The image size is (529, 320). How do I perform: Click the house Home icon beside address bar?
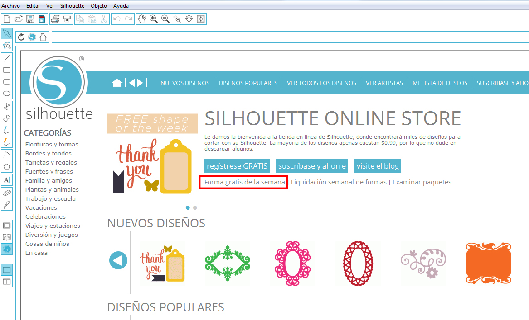43,37
